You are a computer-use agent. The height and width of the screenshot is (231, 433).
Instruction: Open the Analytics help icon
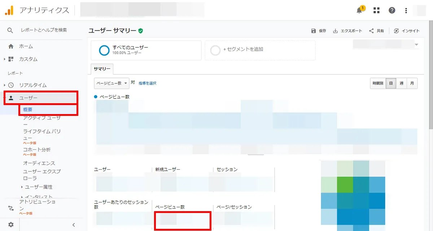392,10
